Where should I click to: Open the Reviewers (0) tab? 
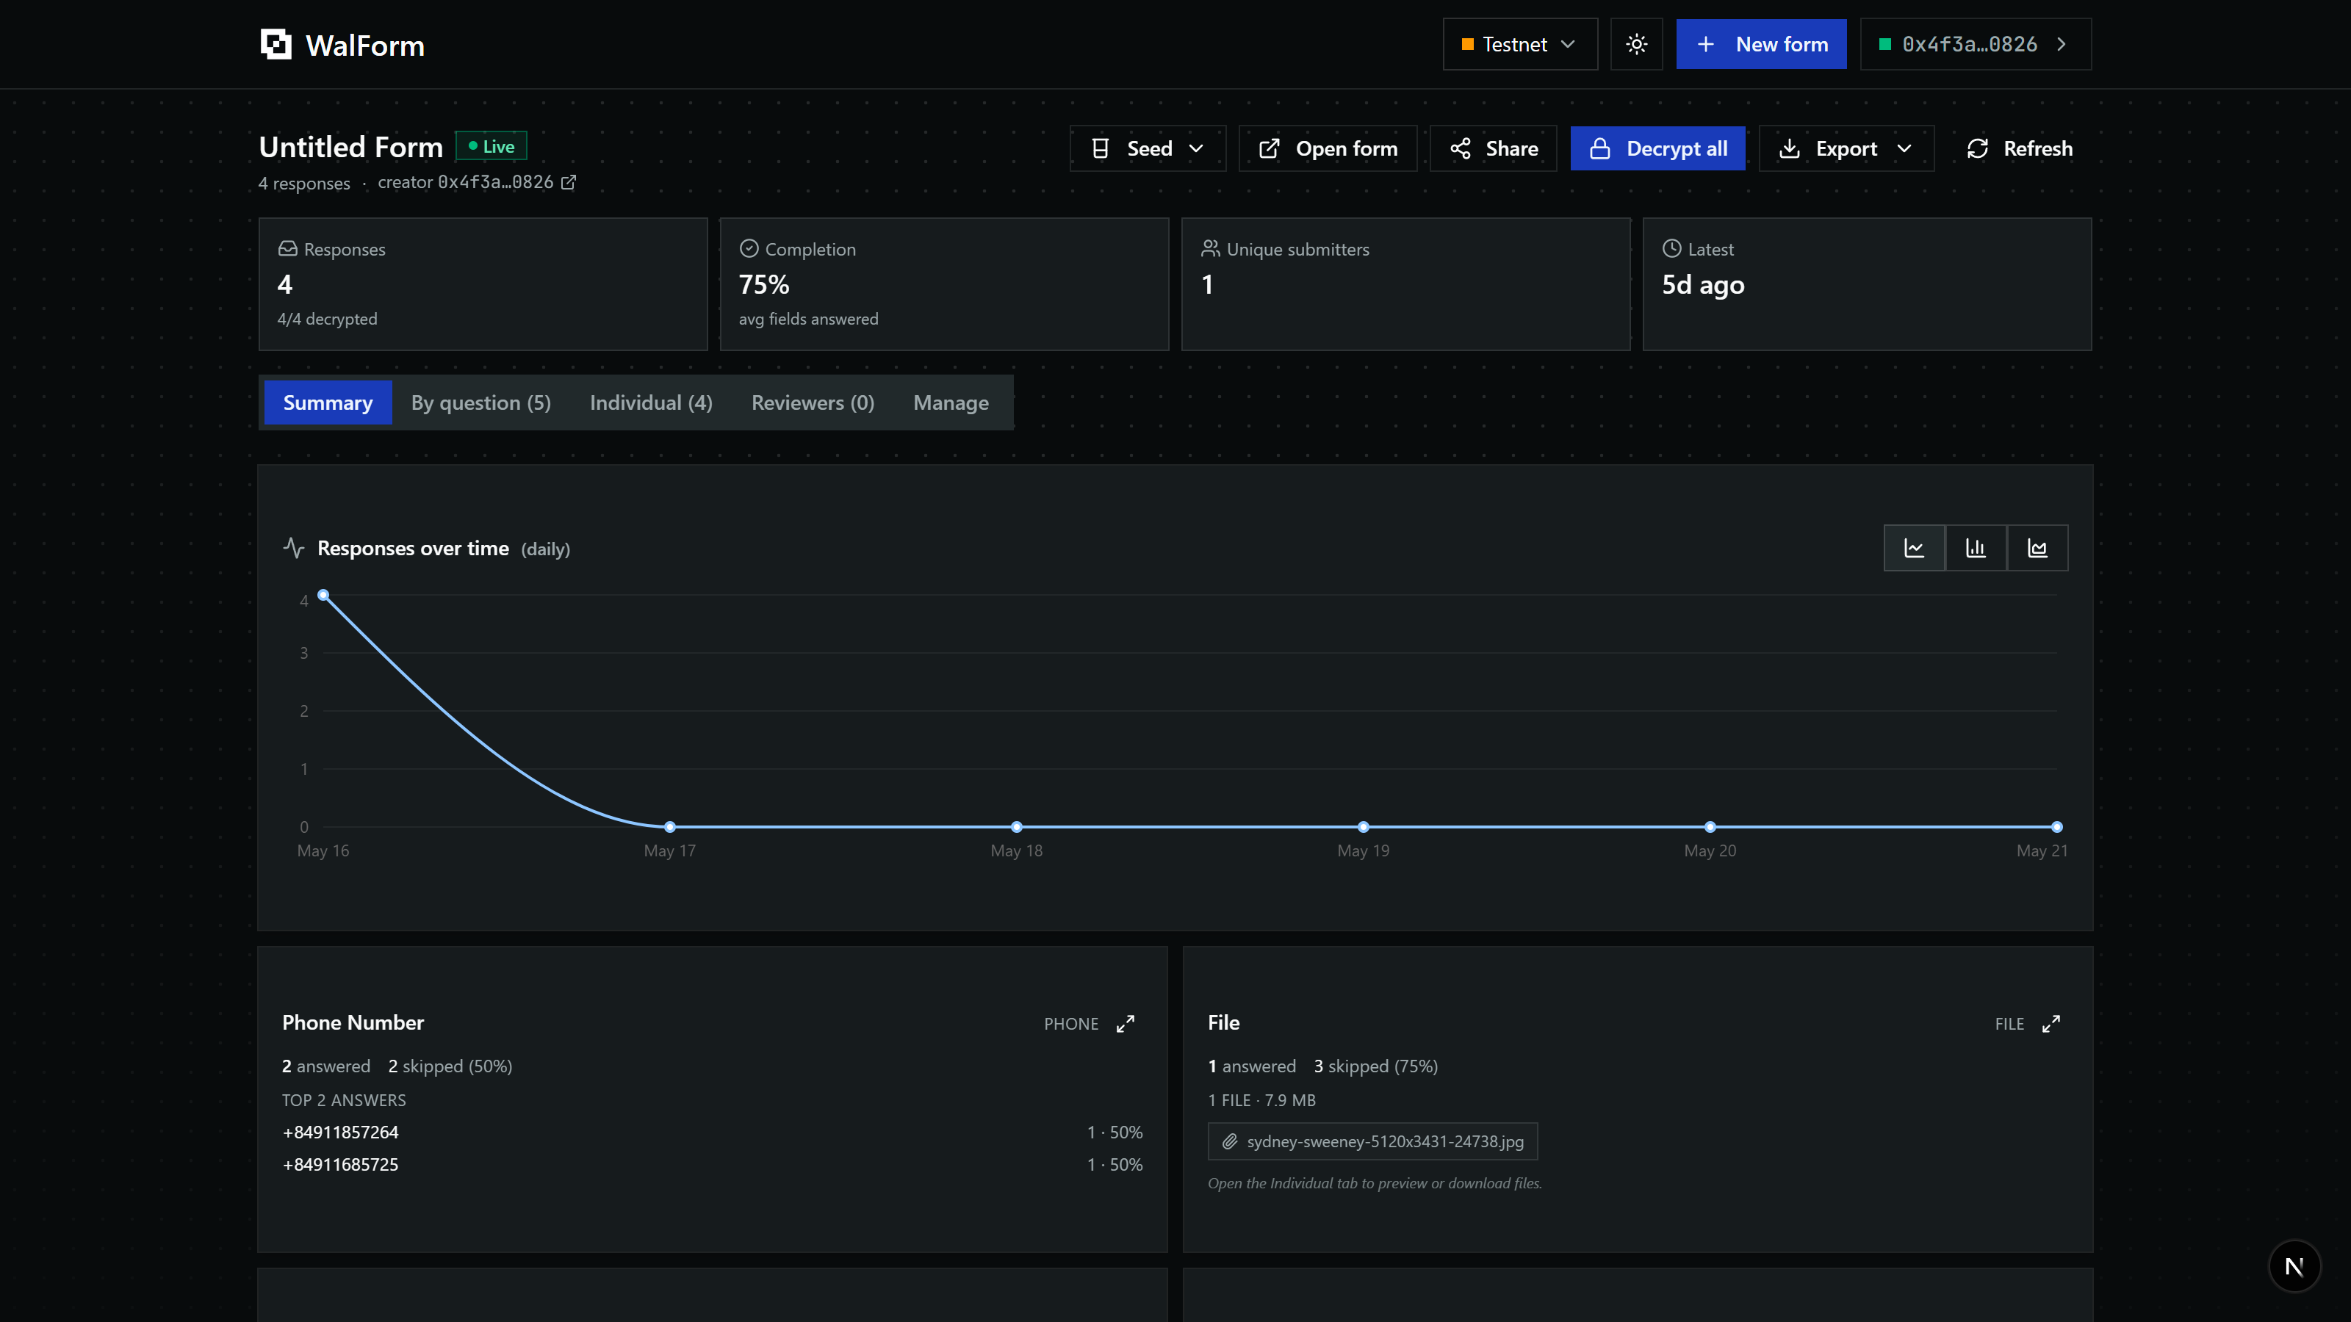pos(813,402)
